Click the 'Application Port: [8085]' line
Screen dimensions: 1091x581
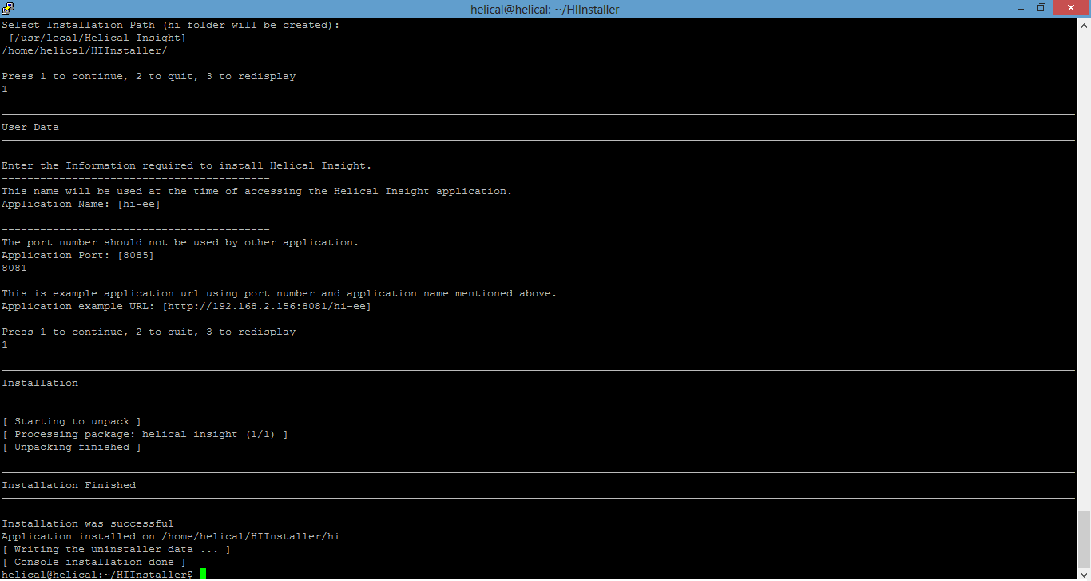point(78,255)
